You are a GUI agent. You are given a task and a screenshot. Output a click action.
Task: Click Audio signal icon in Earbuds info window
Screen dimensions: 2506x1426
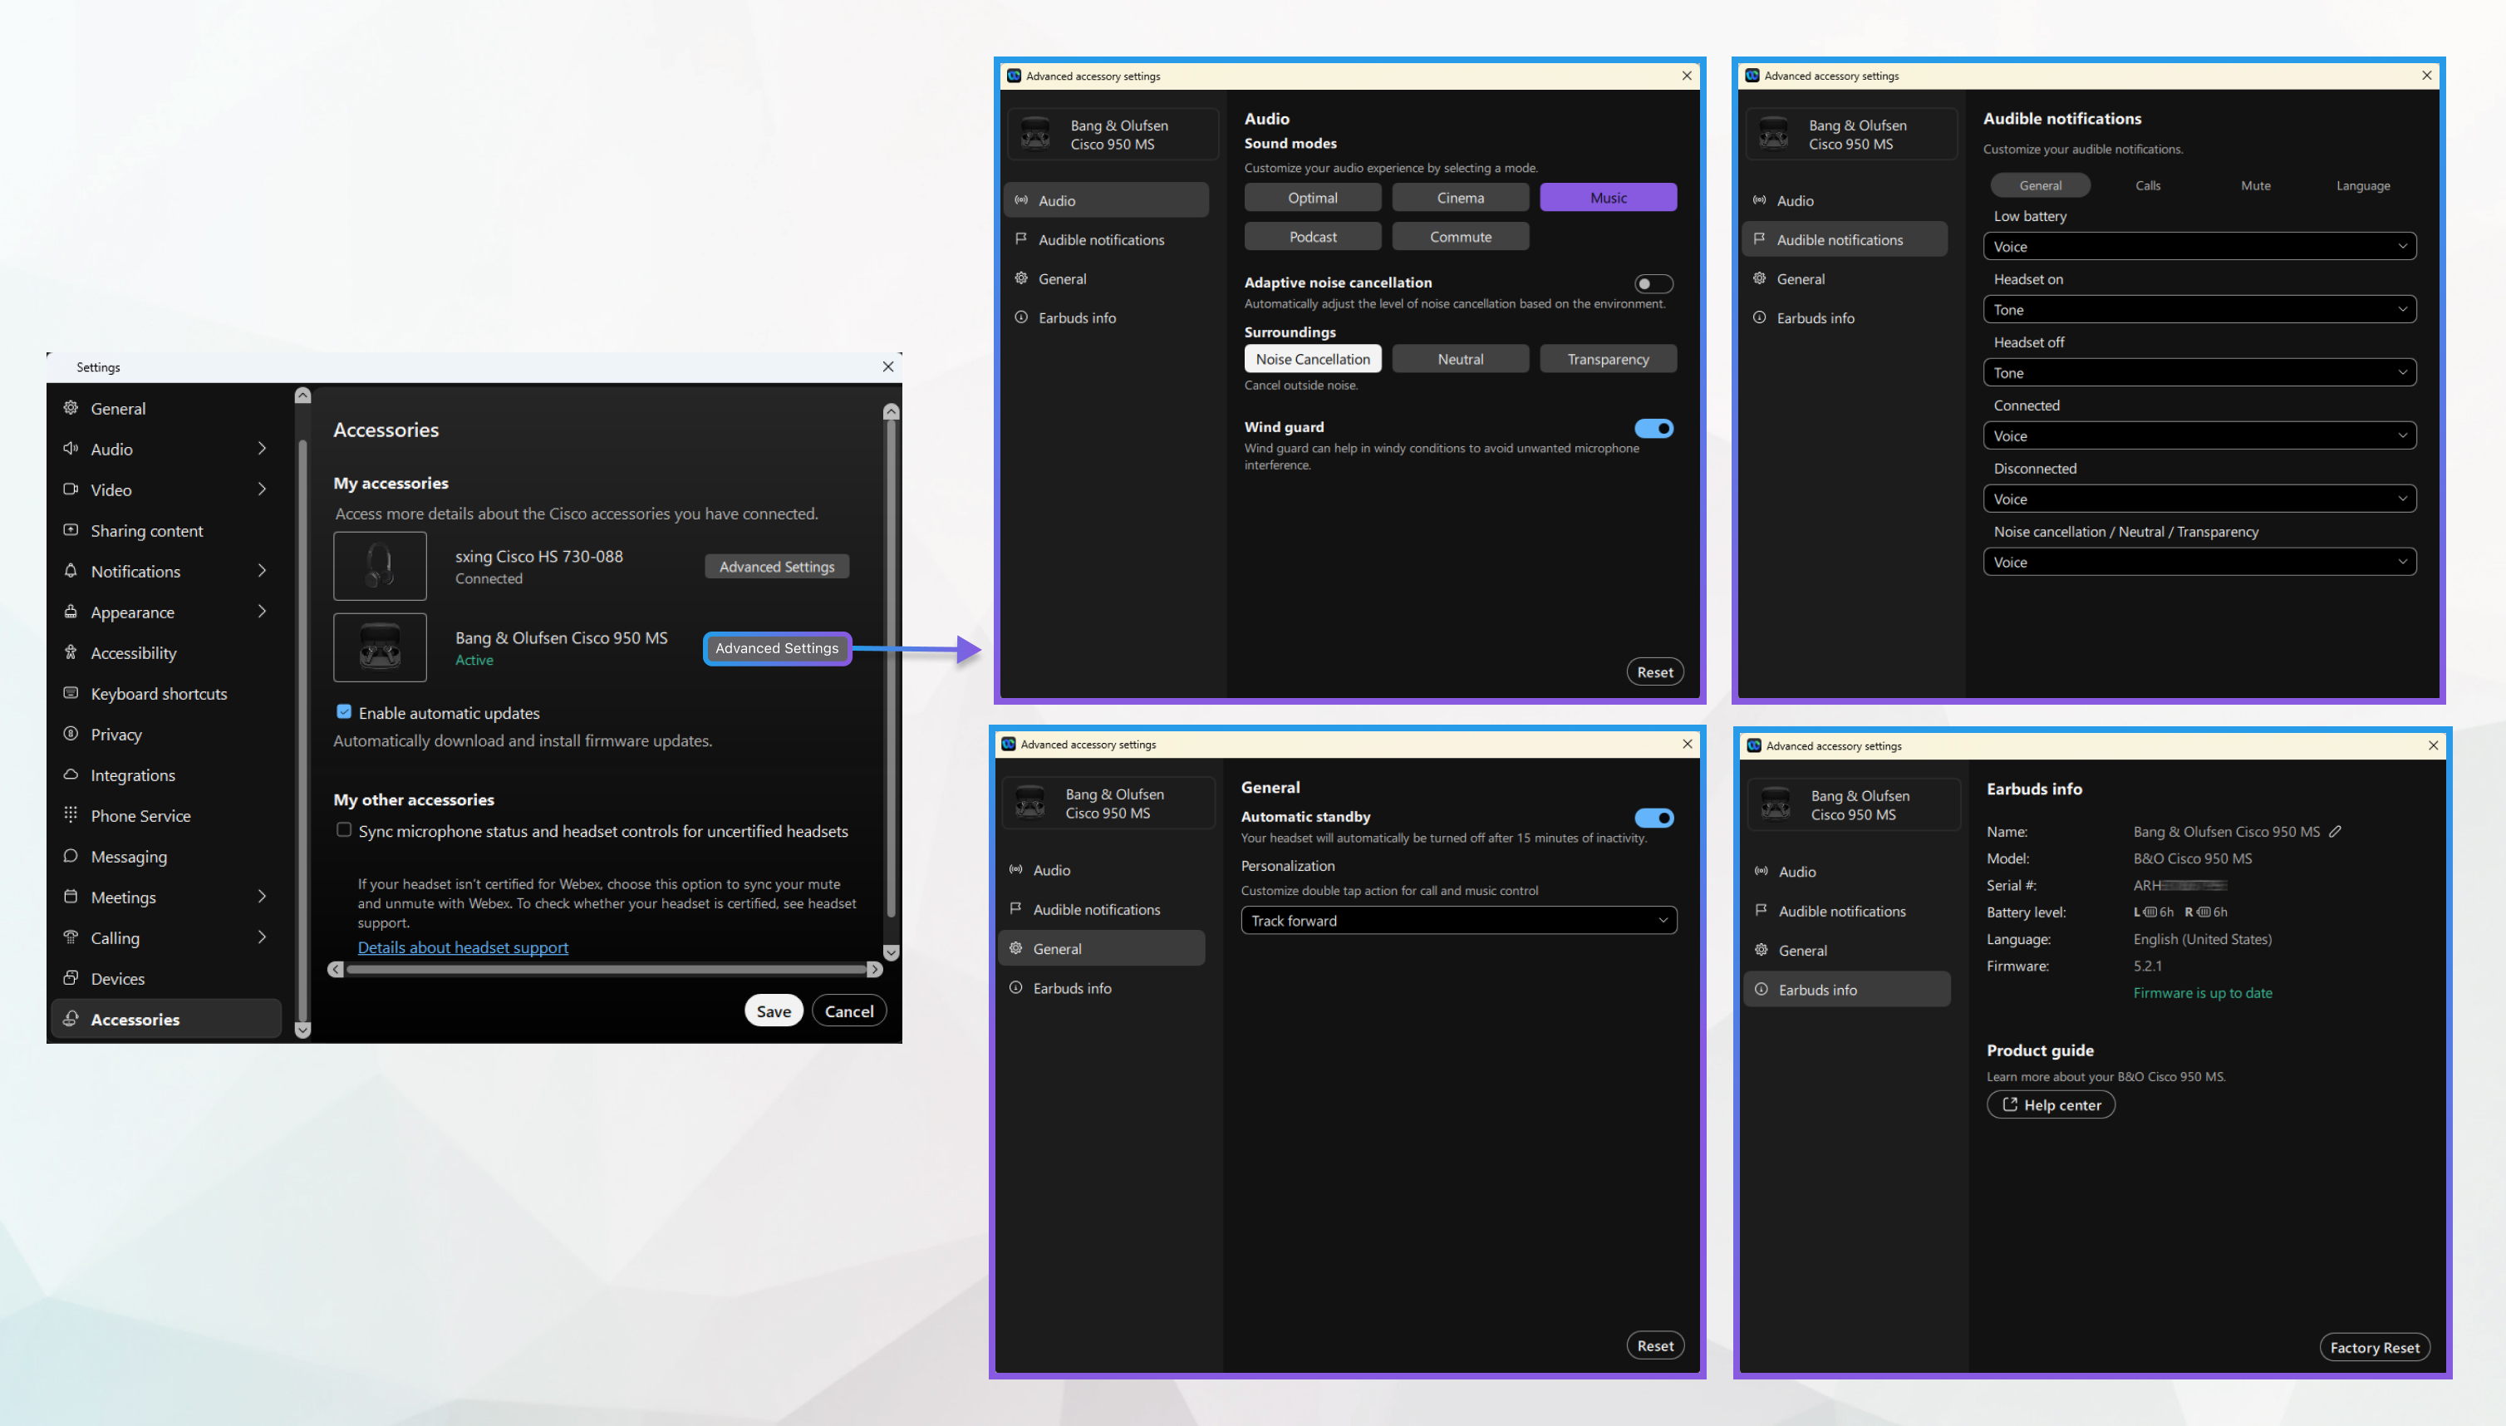click(x=1762, y=872)
